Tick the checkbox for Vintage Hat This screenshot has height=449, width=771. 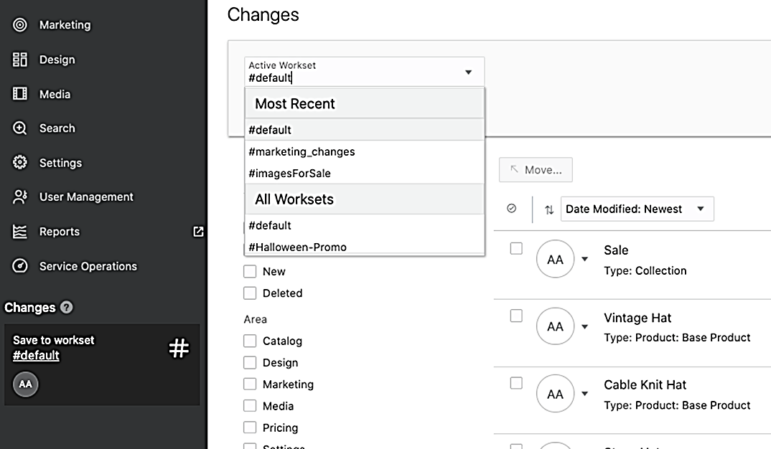coord(516,316)
